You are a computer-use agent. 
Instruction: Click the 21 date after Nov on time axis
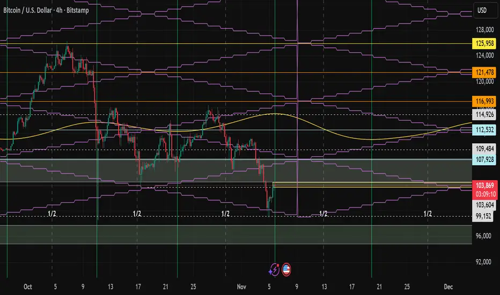(x=379, y=287)
